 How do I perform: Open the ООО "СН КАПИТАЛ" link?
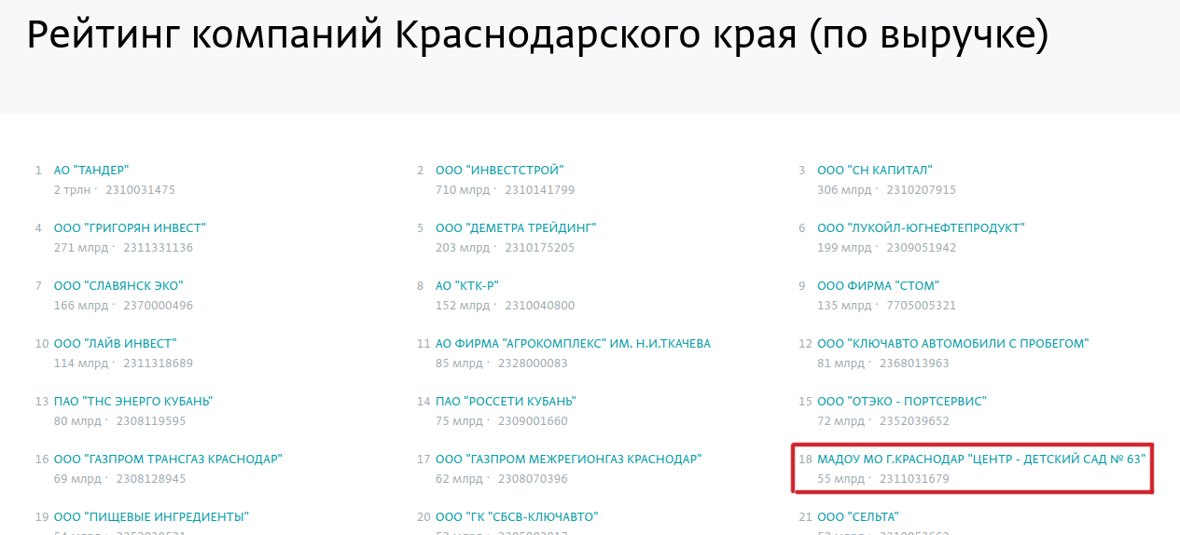tap(874, 171)
